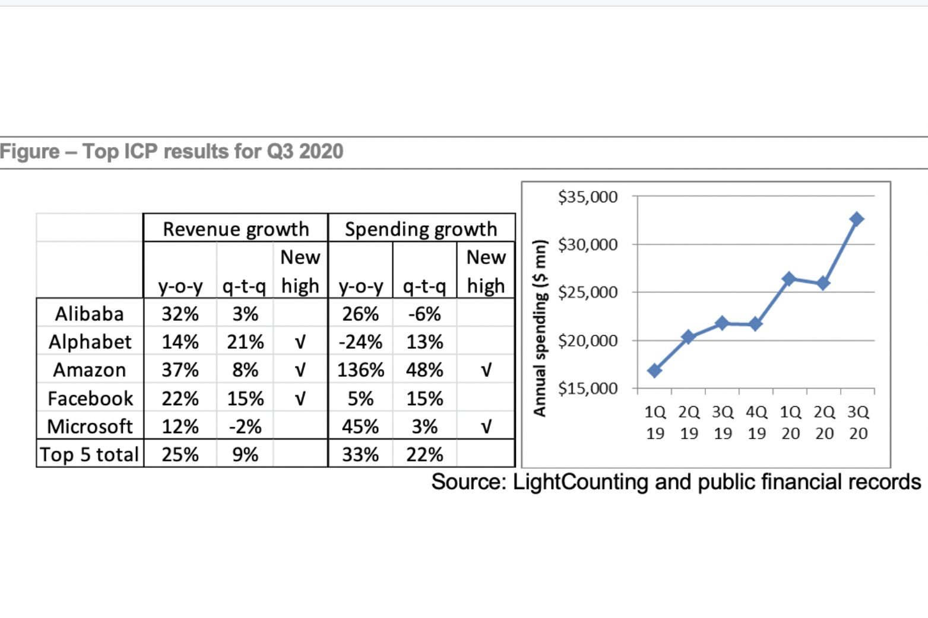Click the "$25,000" y-axis label
The height and width of the screenshot is (618, 928).
588,292
